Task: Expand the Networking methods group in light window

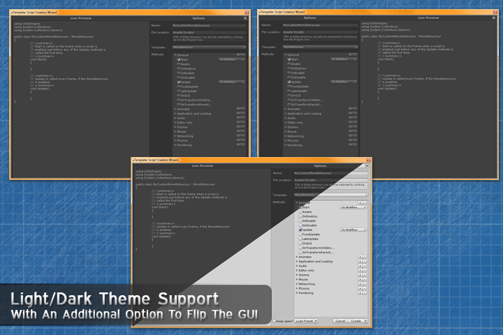Action: tap(296, 284)
